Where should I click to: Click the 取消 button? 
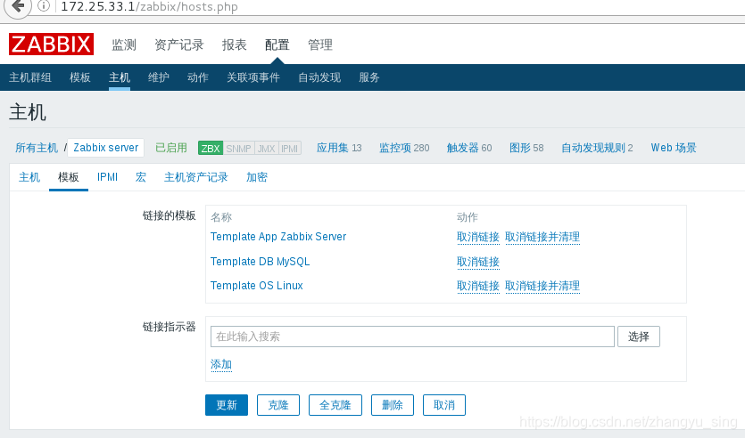click(444, 405)
